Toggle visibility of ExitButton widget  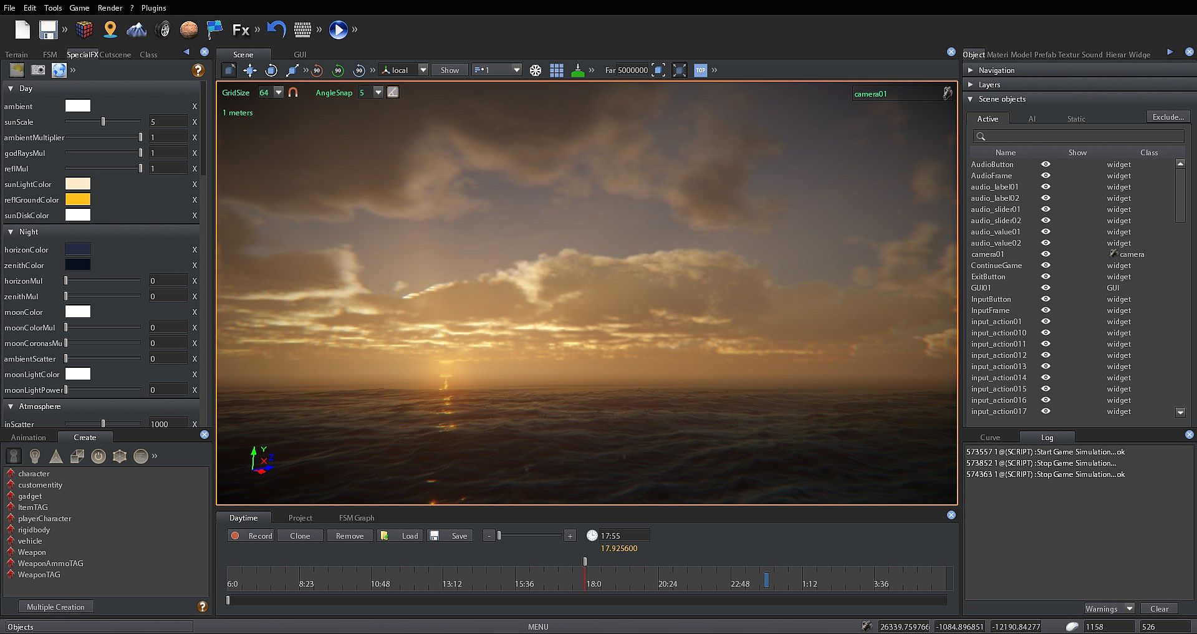(1046, 277)
